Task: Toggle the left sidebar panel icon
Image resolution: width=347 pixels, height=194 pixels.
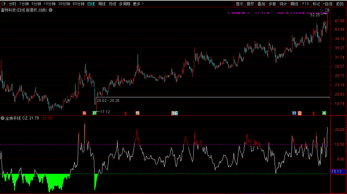Action: click(x=3, y=4)
